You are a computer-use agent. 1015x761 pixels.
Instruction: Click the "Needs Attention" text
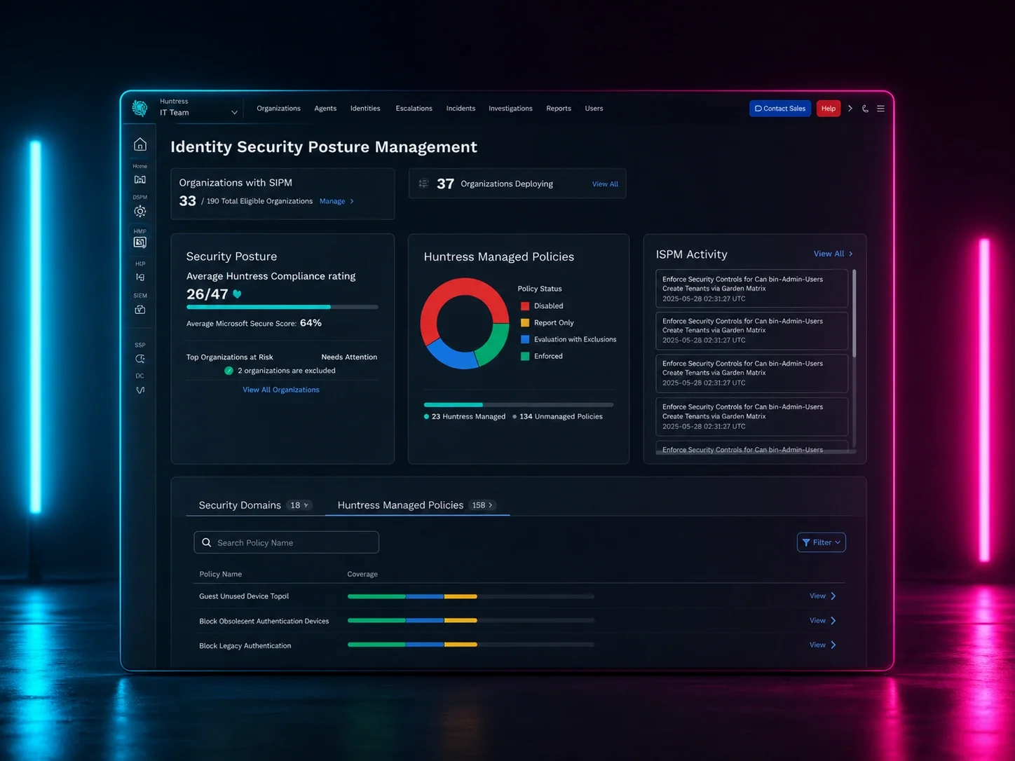[349, 357]
